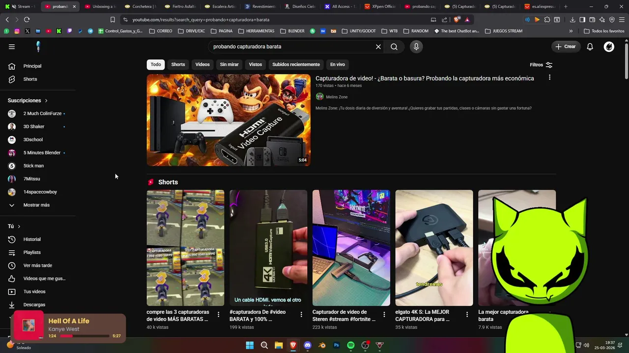Open the Capturadora de video title link

425,78
